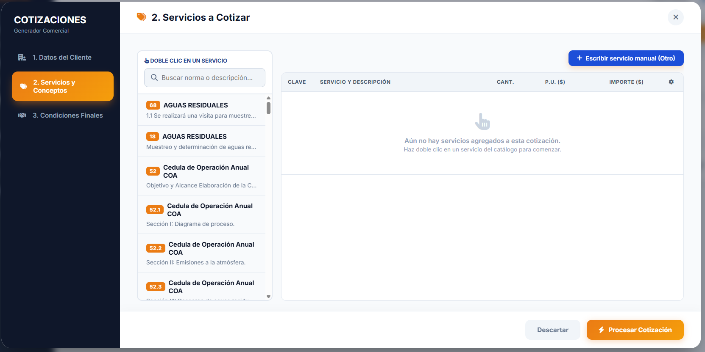
Task: Click the IMPORTE ($) column header
Action: point(626,82)
